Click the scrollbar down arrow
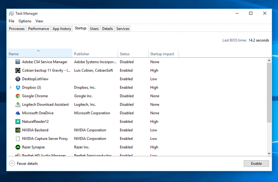 coord(269,153)
